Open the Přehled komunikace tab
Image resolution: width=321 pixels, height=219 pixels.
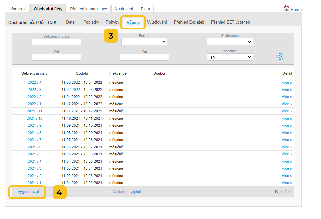(88, 9)
